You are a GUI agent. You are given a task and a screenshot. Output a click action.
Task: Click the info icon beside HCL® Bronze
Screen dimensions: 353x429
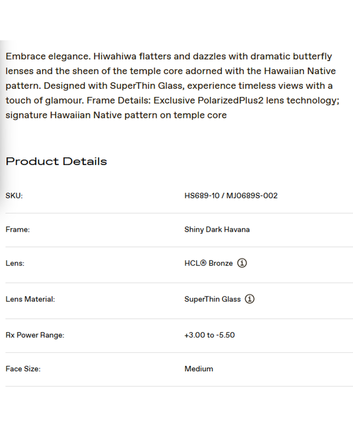242,263
